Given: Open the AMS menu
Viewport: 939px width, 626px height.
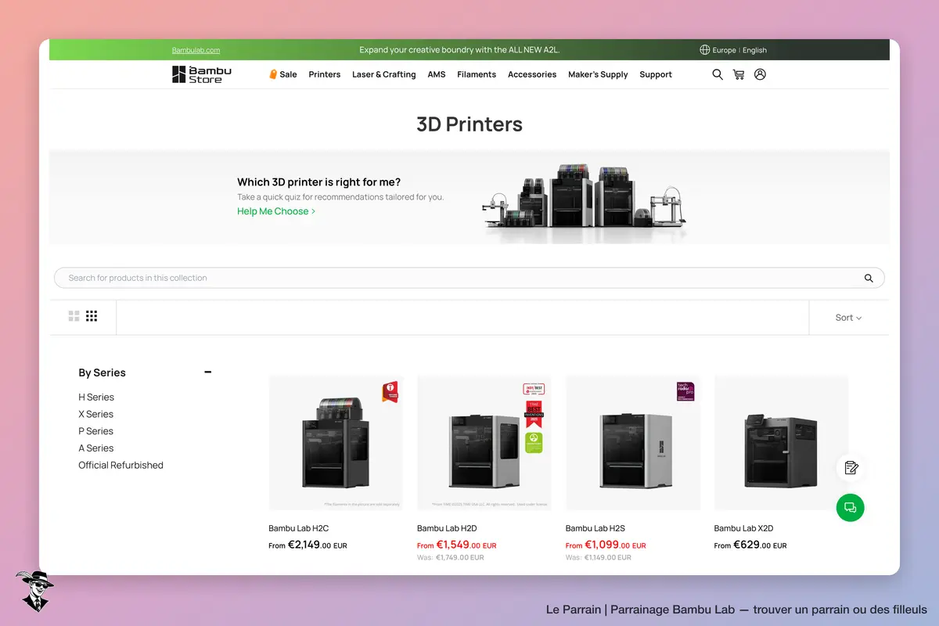Looking at the screenshot, I should point(437,74).
